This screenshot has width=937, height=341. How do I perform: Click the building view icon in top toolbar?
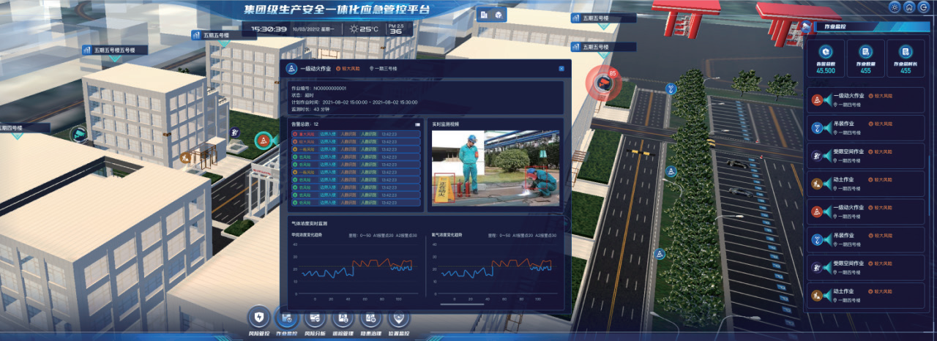pyautogui.click(x=483, y=15)
